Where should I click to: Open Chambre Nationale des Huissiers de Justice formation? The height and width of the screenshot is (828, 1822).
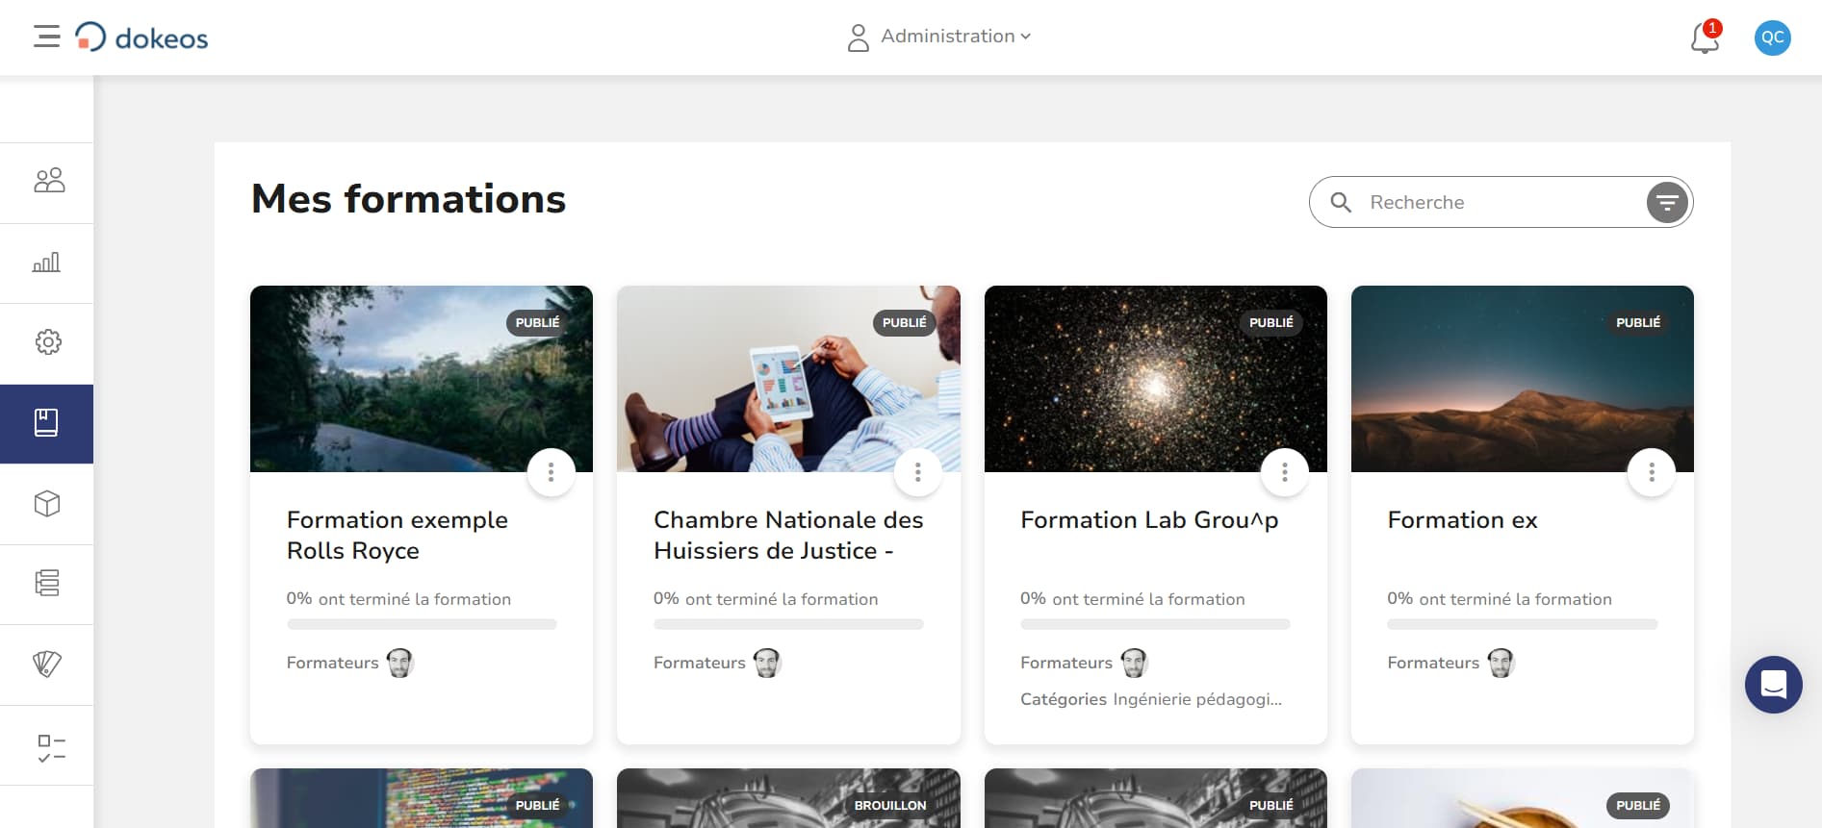[787, 535]
